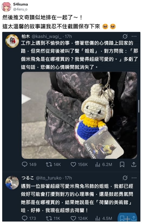Expand three-dot menu on 柏木's tweet
Screen dimensions: 142x224
(134, 36)
